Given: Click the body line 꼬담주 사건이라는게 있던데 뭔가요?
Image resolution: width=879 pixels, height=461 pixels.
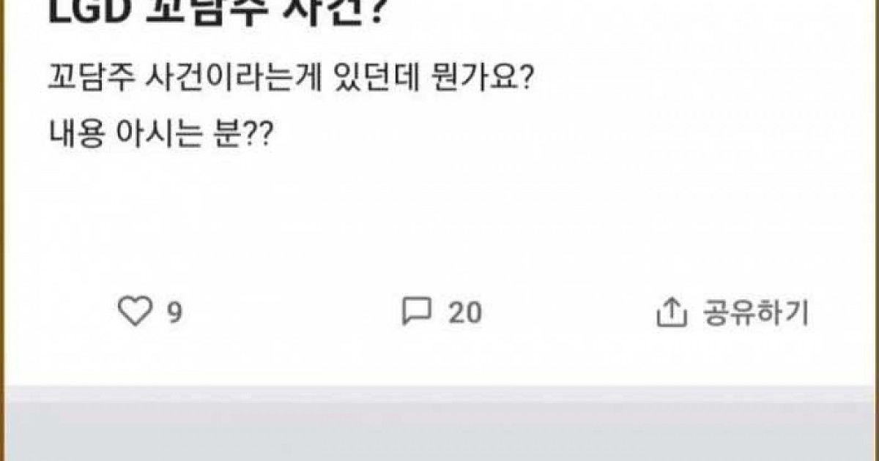Looking at the screenshot, I should 293,78.
